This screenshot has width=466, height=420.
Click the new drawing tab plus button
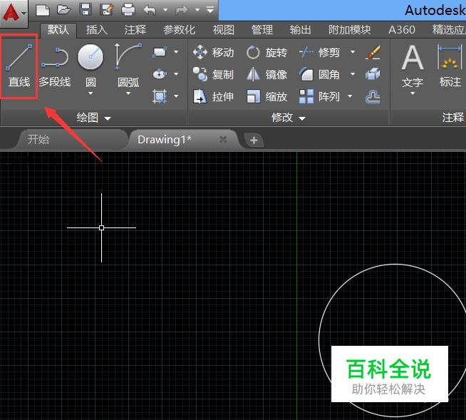254,140
